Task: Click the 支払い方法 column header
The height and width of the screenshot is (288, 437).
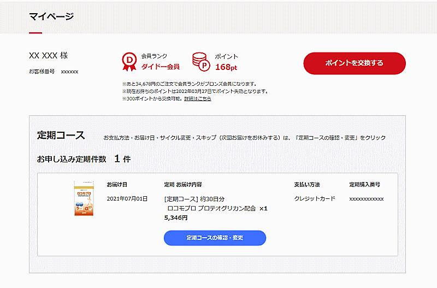Action: [x=307, y=184]
